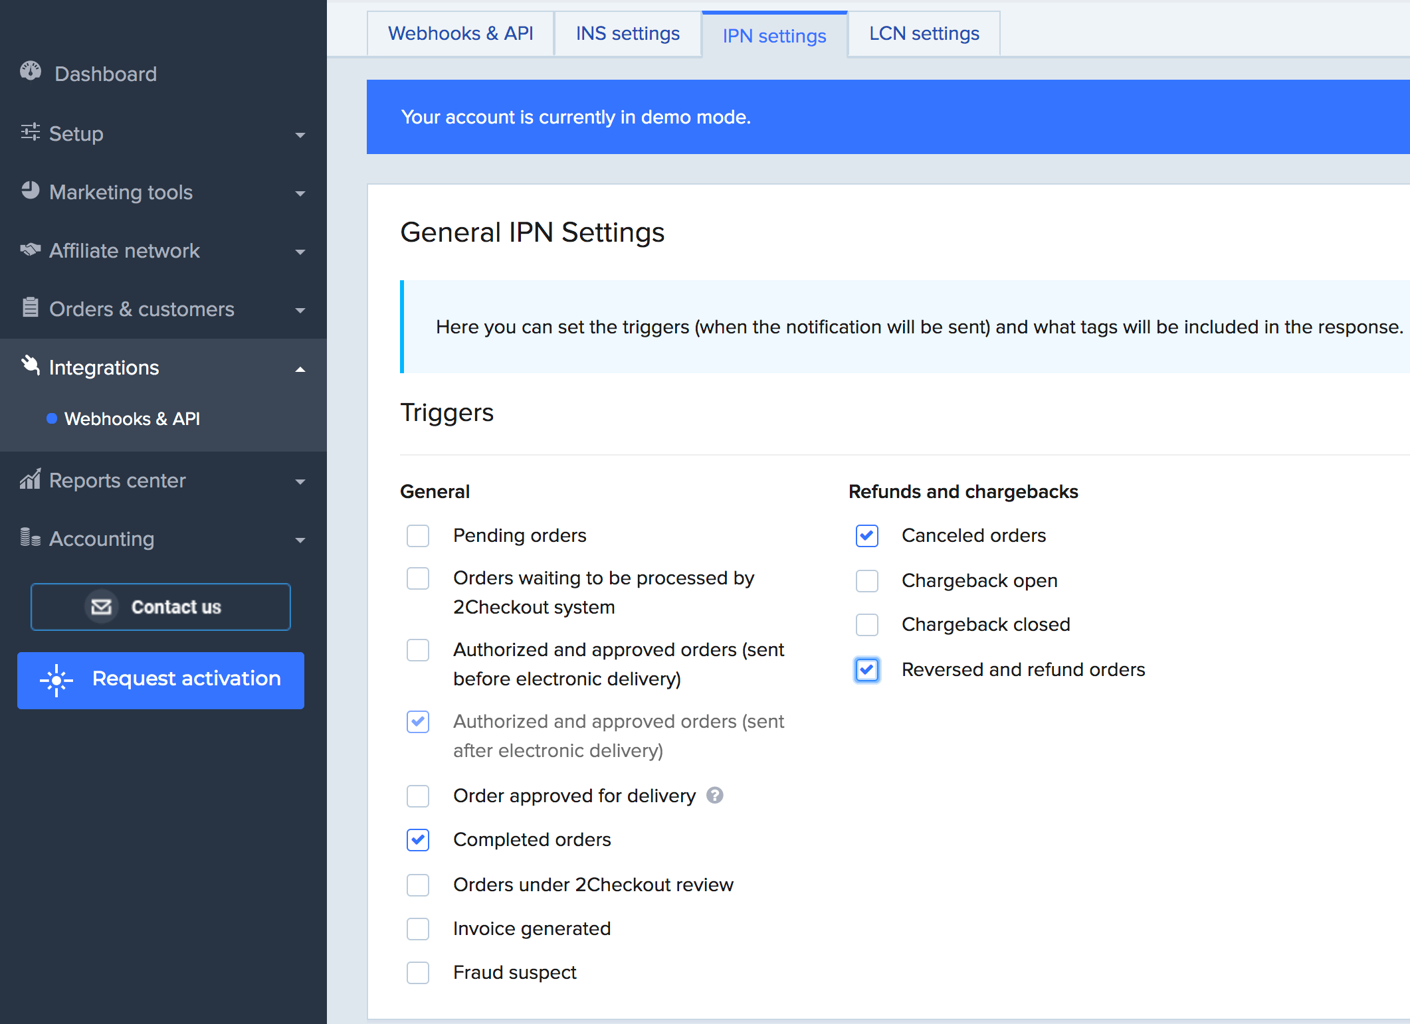1410x1024 pixels.
Task: Select the Setup sliders icon
Action: [29, 133]
